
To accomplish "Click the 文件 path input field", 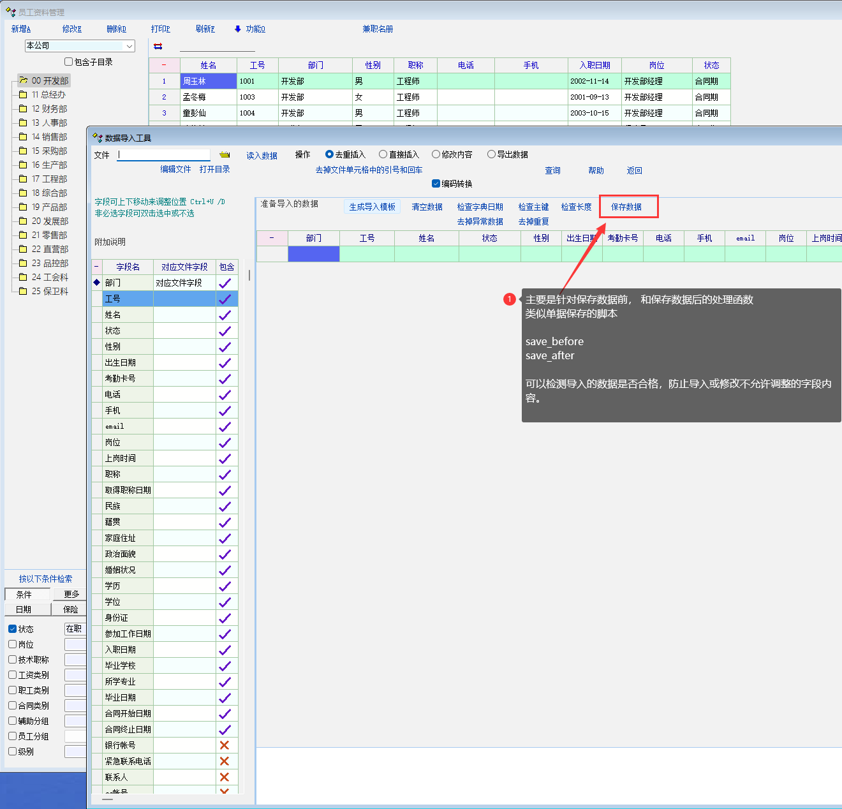I will click(164, 155).
